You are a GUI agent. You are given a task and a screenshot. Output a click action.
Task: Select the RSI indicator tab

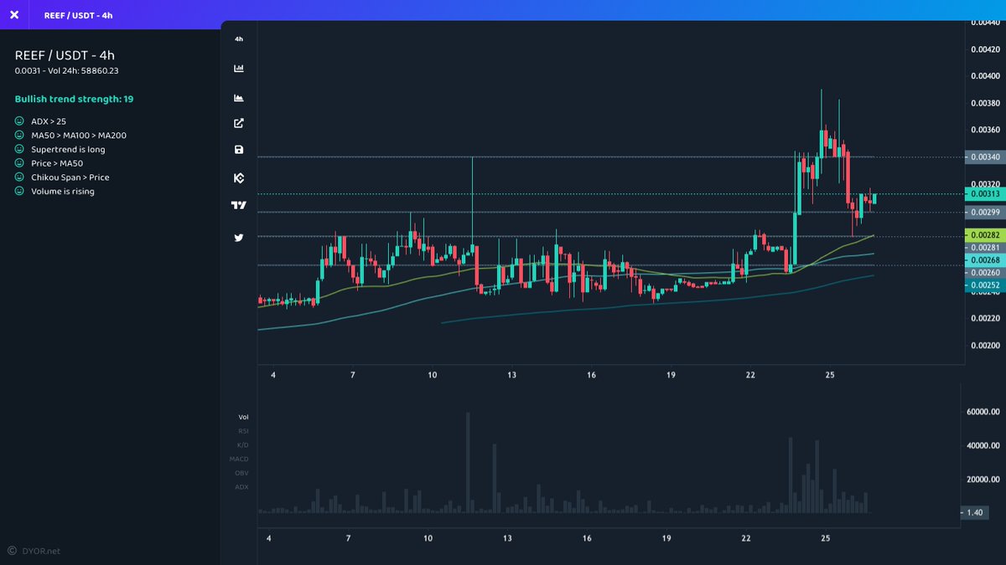point(243,431)
